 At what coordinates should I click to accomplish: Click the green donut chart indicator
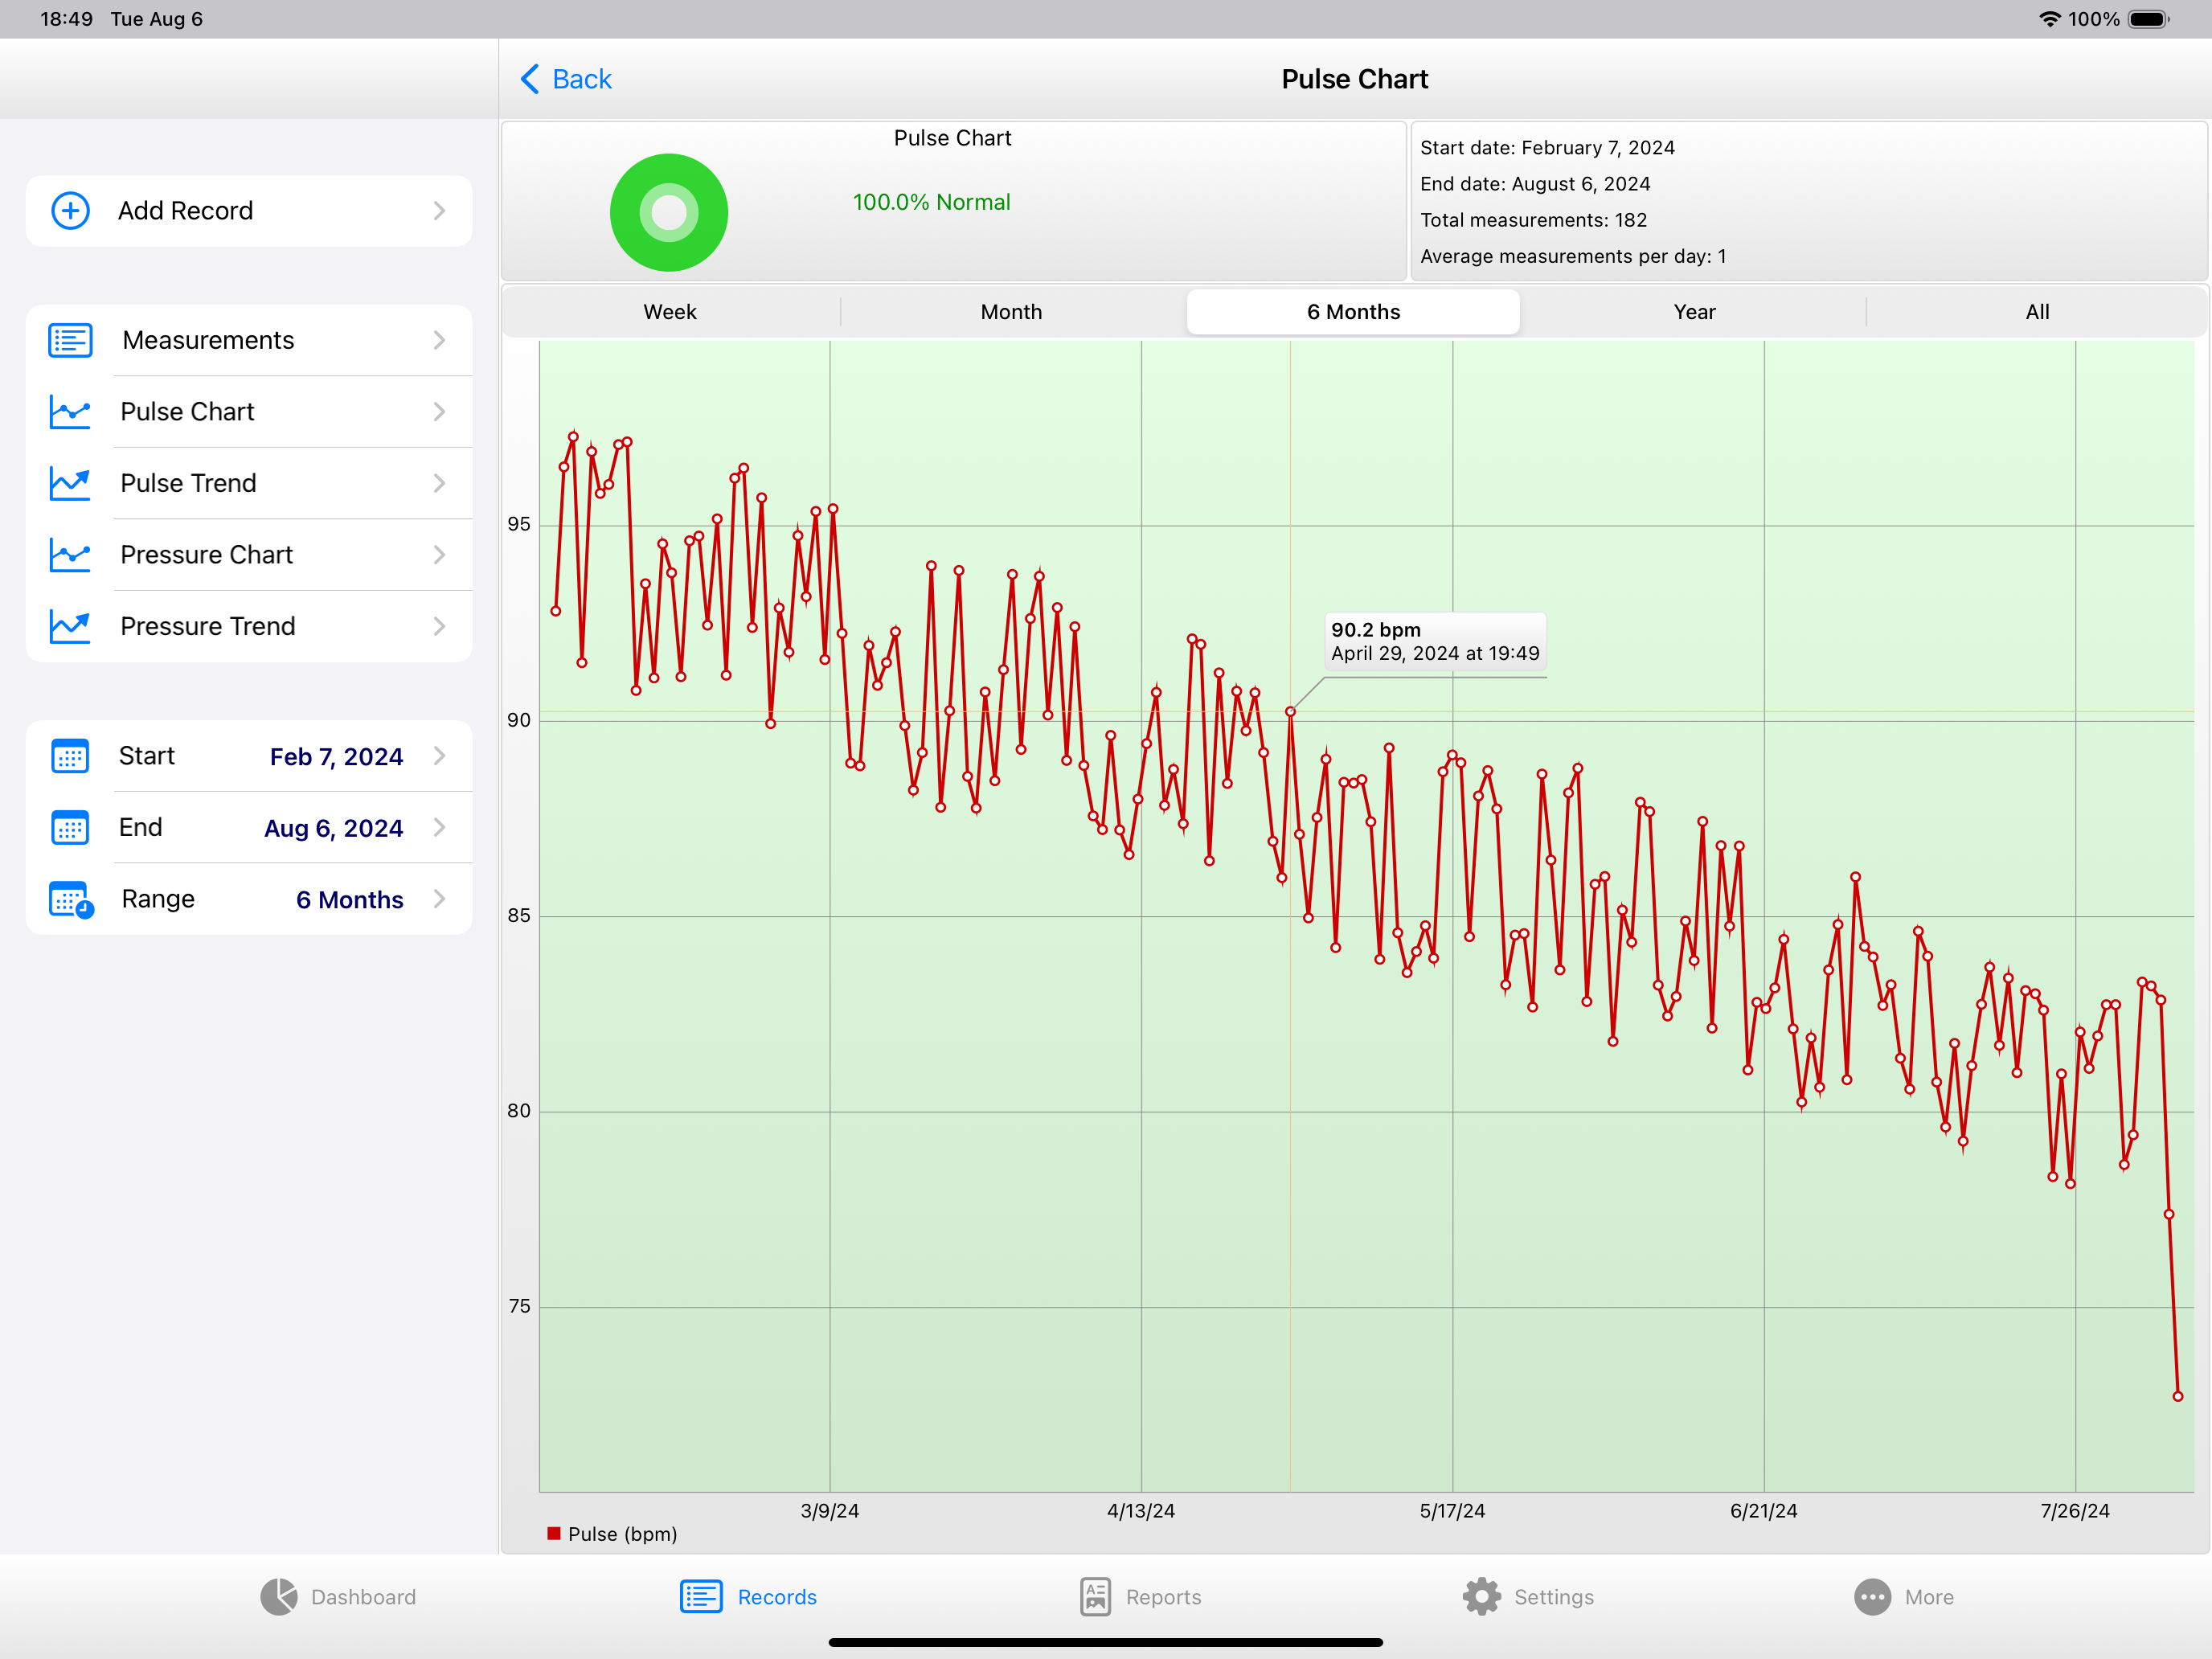(669, 212)
